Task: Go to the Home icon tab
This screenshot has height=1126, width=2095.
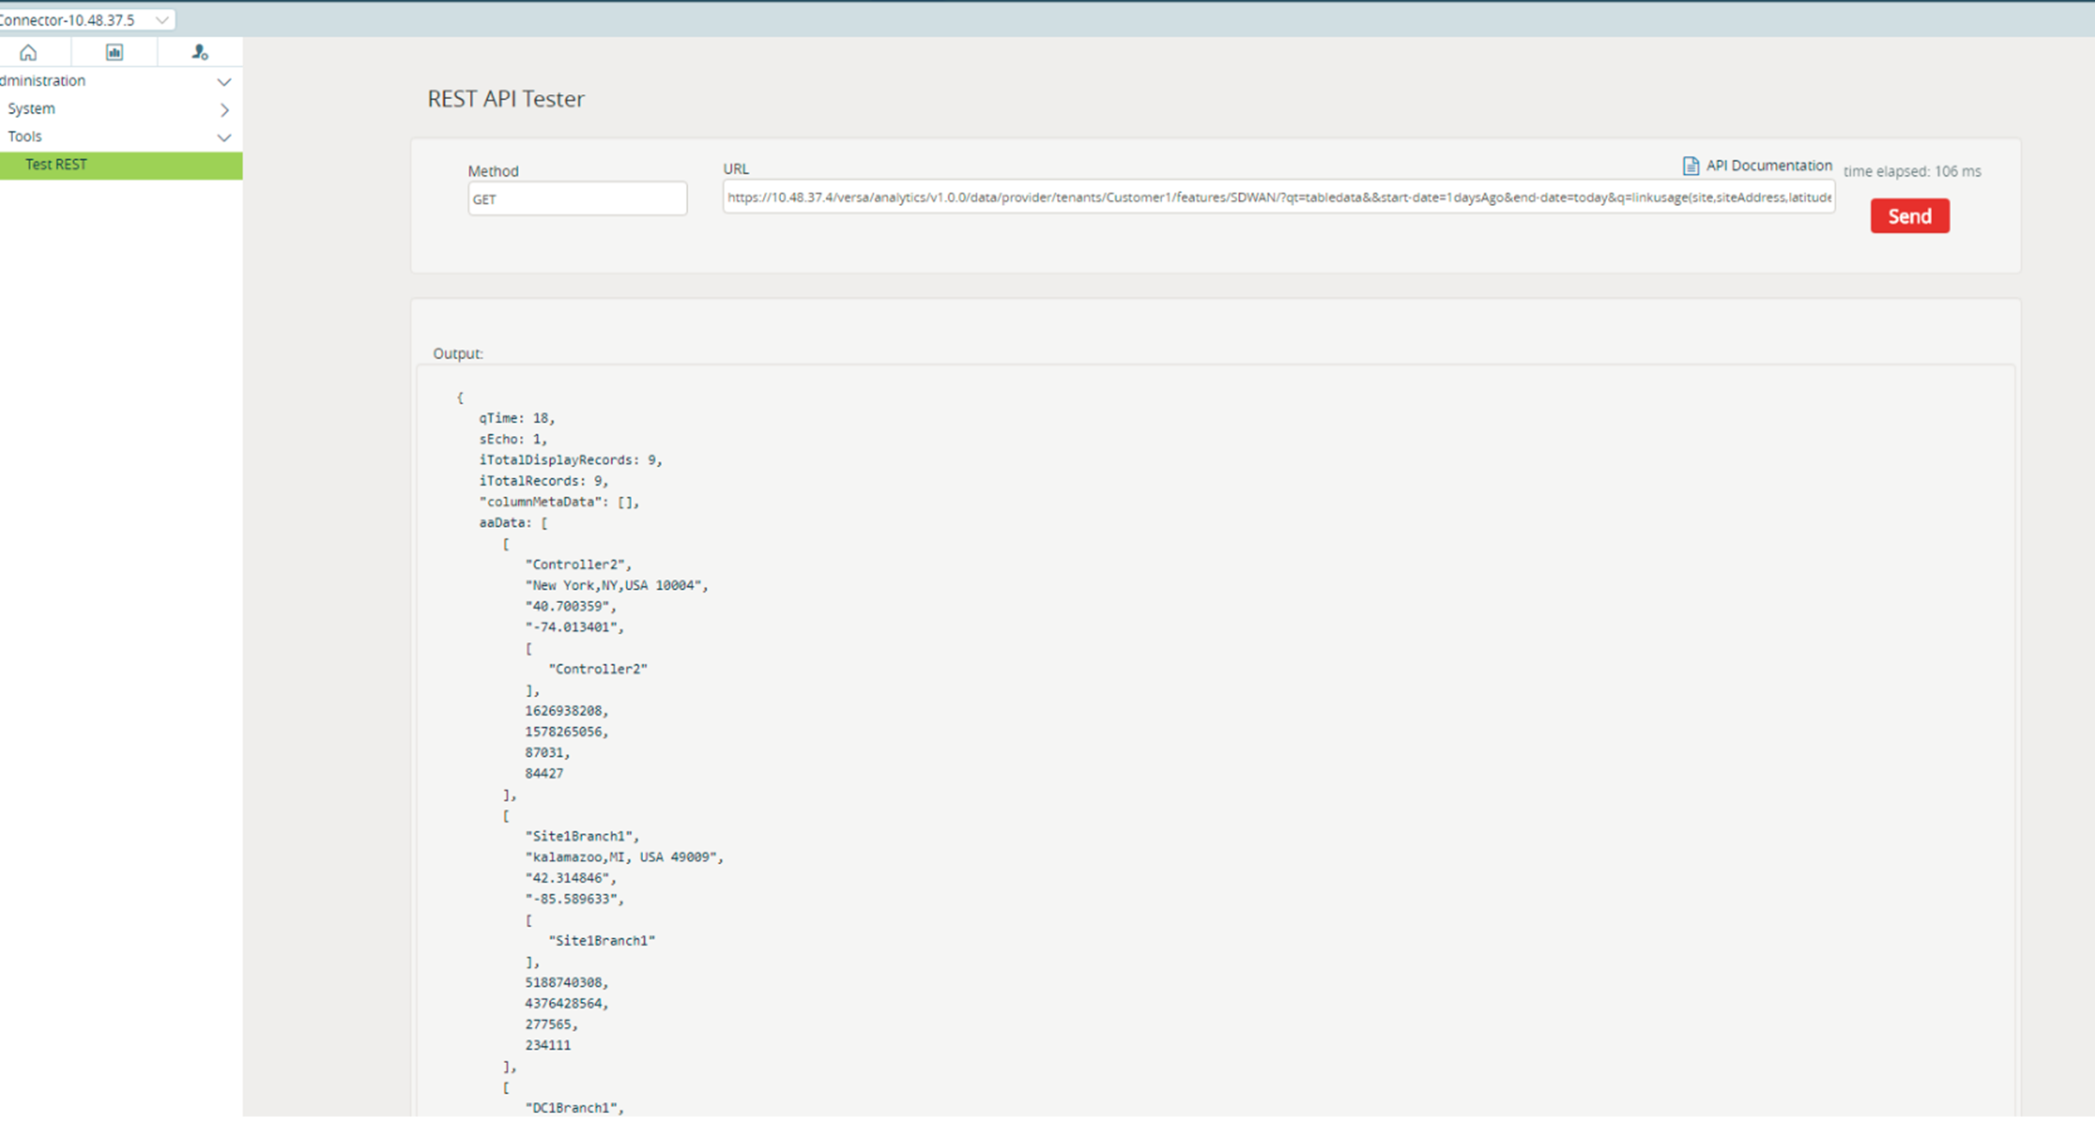Action: pos(28,53)
